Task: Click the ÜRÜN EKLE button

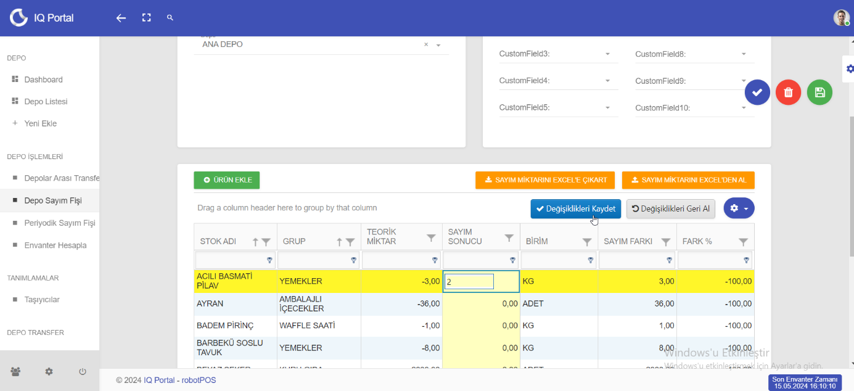Action: tap(226, 179)
